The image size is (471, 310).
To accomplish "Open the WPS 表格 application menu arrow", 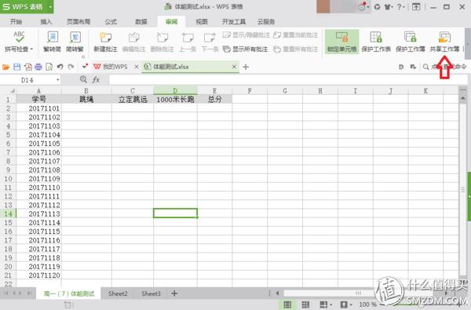I will 50,6.
